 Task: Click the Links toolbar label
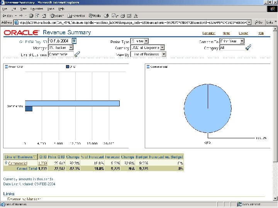[270, 22]
